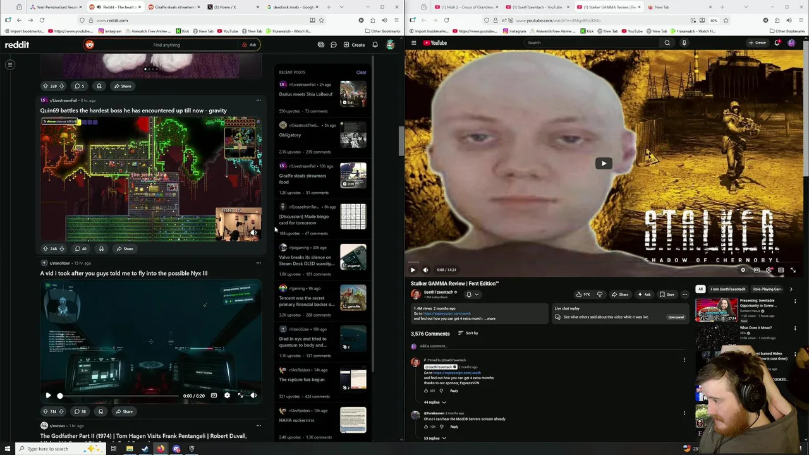This screenshot has width=809, height=455.
Task: Open Reddit chat bubble icon
Action: [x=333, y=45]
